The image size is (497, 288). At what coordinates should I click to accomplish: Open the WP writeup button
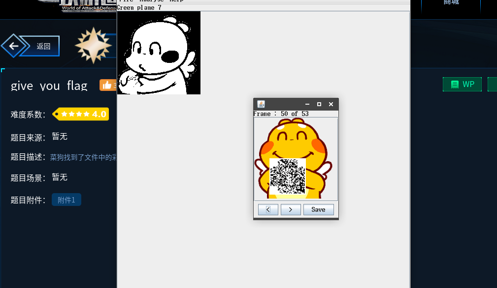[x=462, y=85]
